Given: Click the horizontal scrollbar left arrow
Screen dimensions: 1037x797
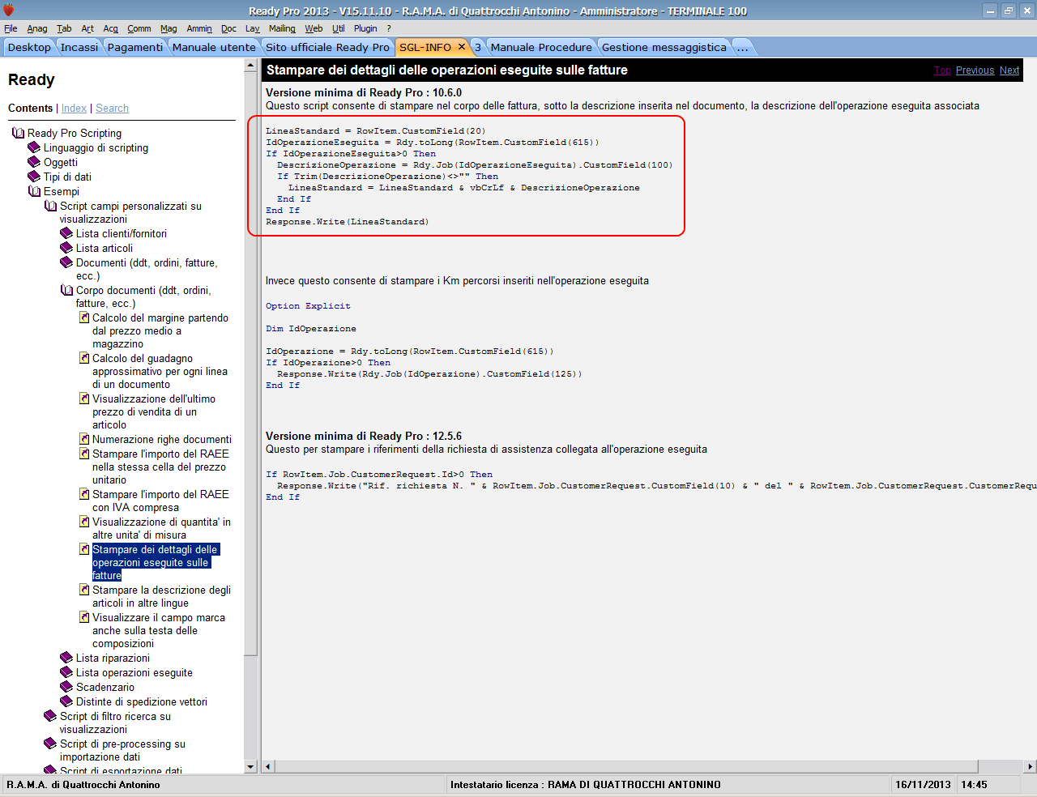Looking at the screenshot, I should point(268,766).
